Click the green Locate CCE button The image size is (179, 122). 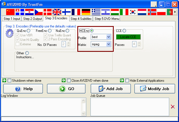click(x=128, y=37)
